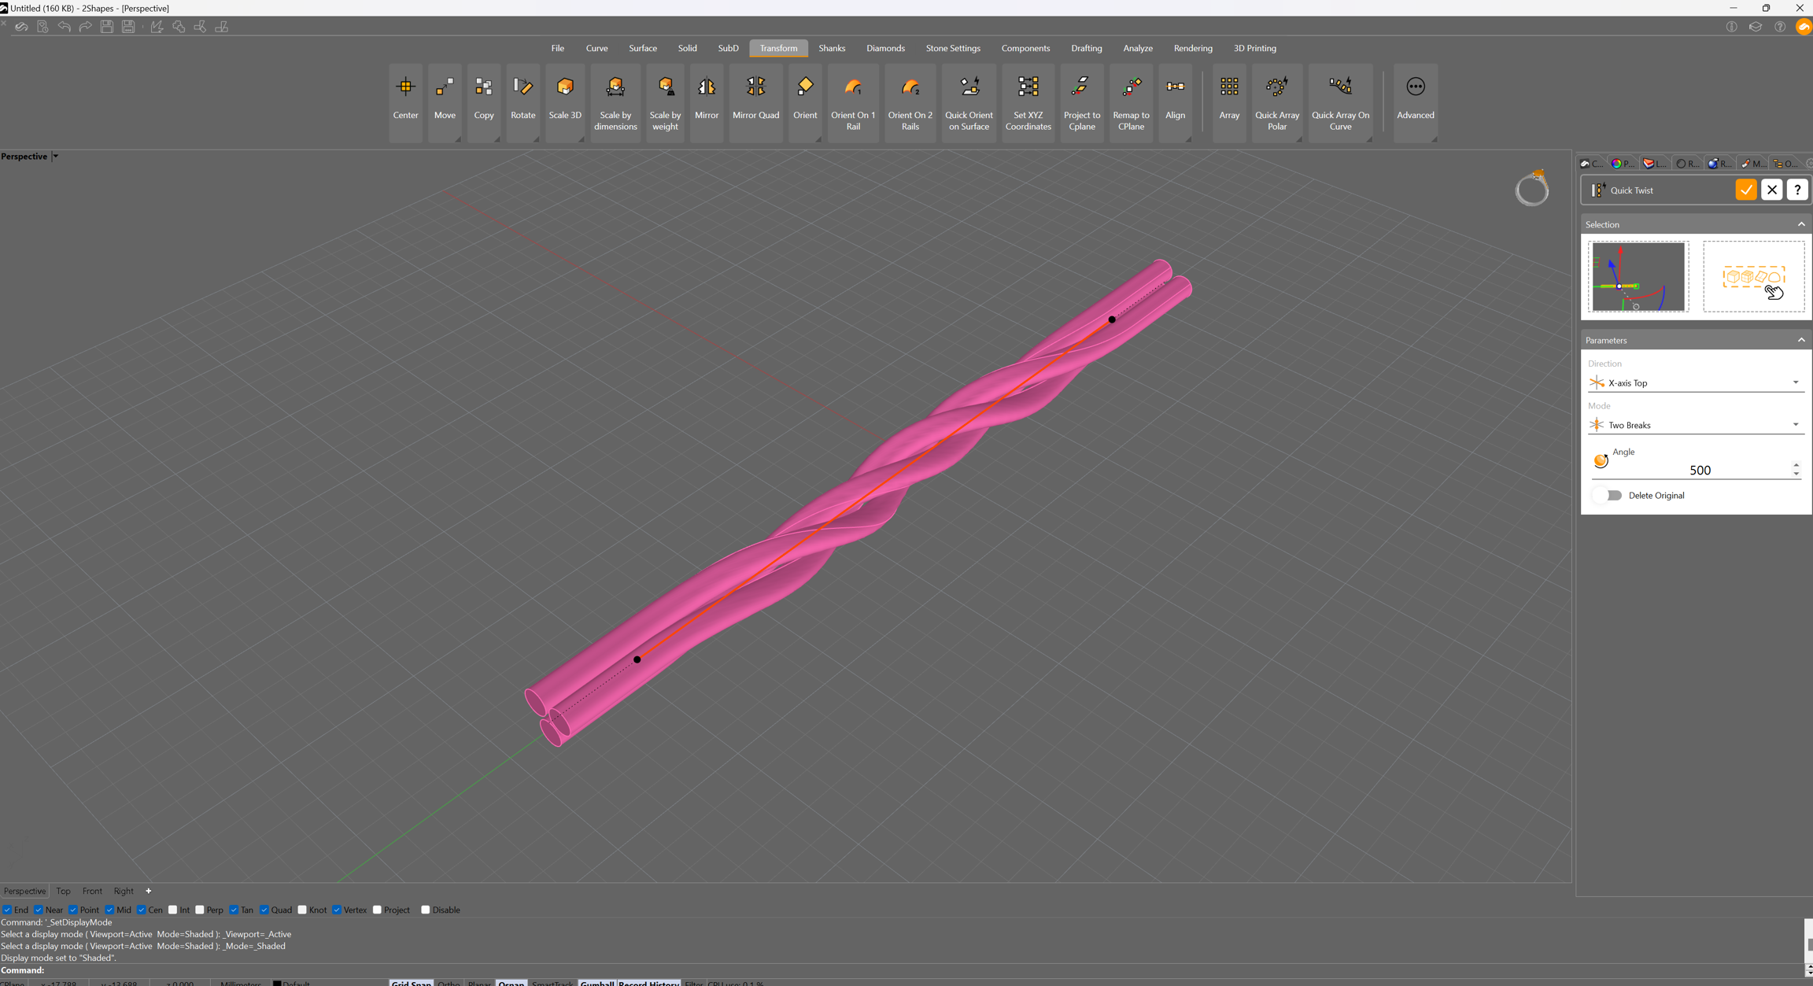Image resolution: width=1813 pixels, height=986 pixels.
Task: Collapse the Parameters section
Action: (x=1800, y=340)
